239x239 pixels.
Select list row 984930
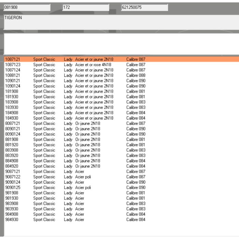(x=121, y=219)
